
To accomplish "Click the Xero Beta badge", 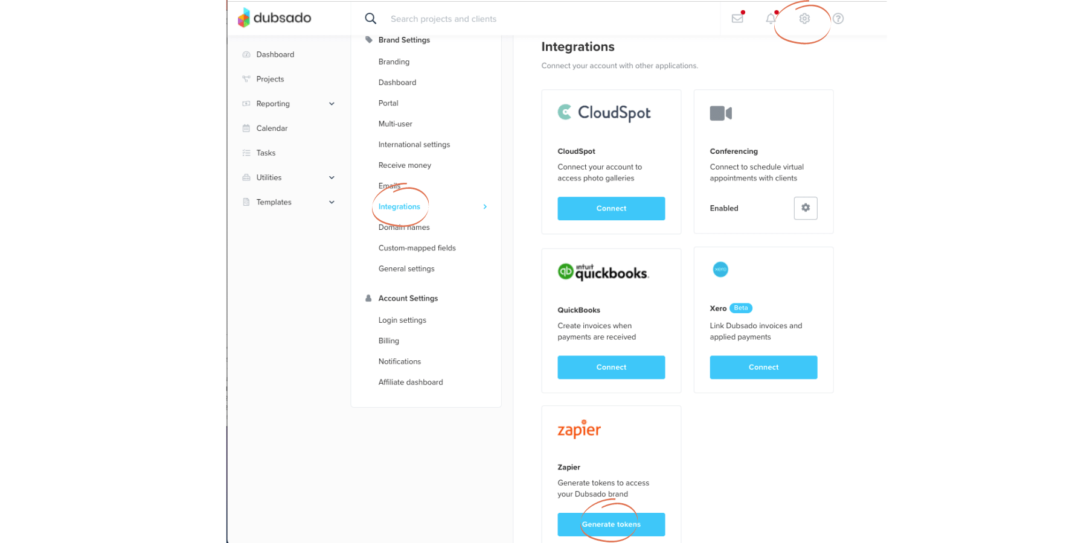I will 741,308.
